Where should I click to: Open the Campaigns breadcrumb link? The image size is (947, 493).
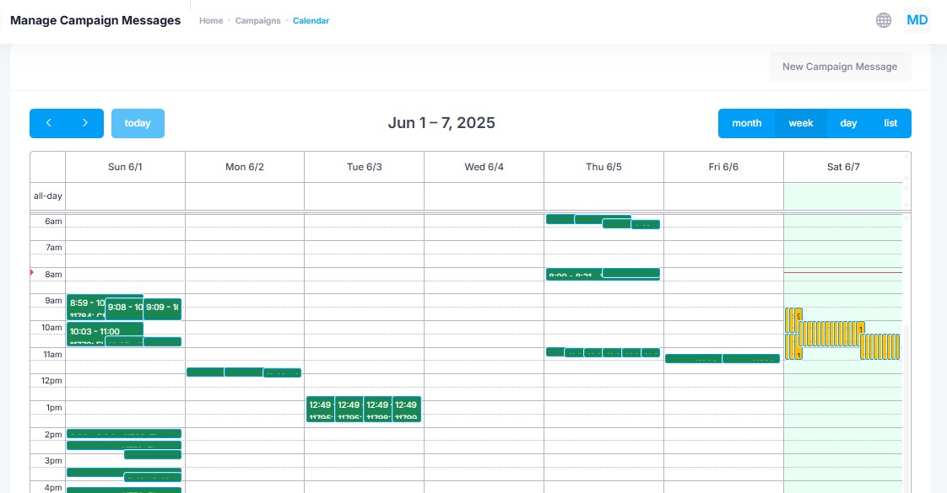pos(258,20)
